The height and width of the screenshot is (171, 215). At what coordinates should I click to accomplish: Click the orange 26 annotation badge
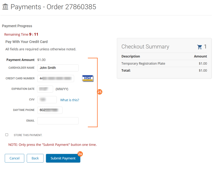(80, 154)
